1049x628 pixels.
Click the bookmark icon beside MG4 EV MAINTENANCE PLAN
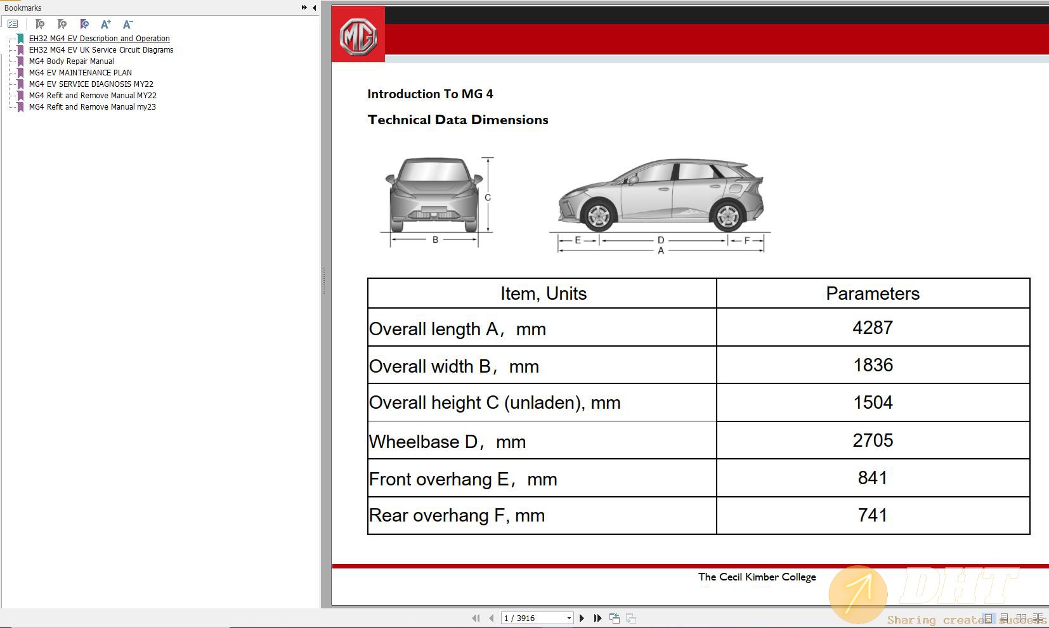tap(20, 73)
